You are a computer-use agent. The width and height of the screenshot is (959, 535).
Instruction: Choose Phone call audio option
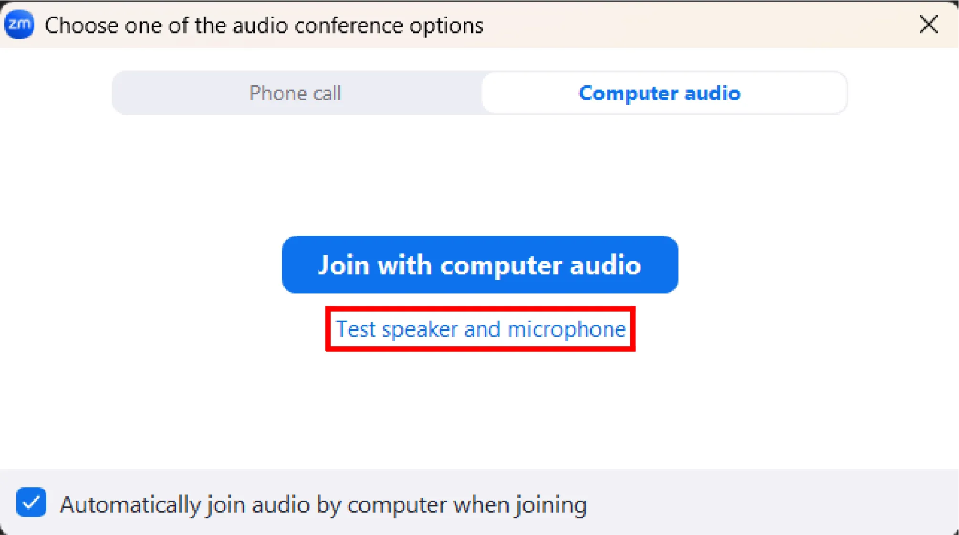tap(295, 93)
